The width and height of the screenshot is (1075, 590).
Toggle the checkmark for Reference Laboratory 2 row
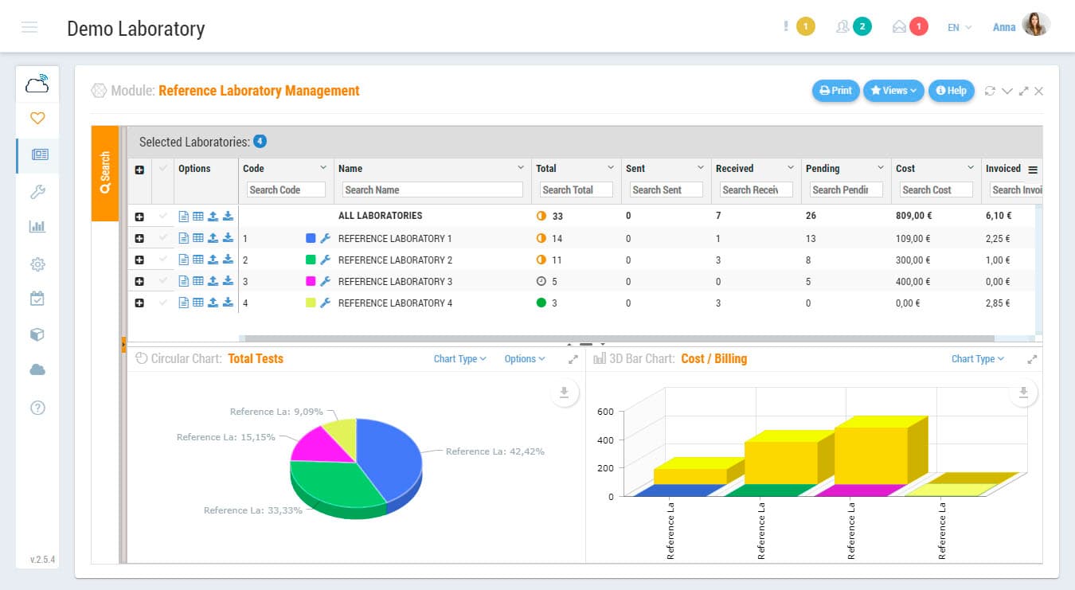coord(163,260)
